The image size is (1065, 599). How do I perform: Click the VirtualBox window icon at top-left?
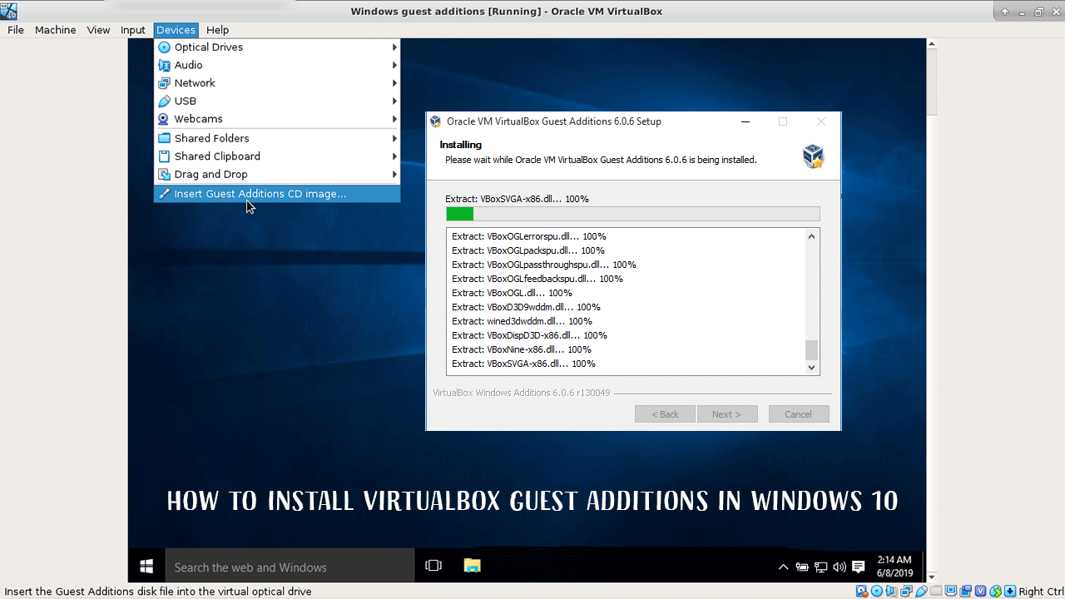(8, 11)
